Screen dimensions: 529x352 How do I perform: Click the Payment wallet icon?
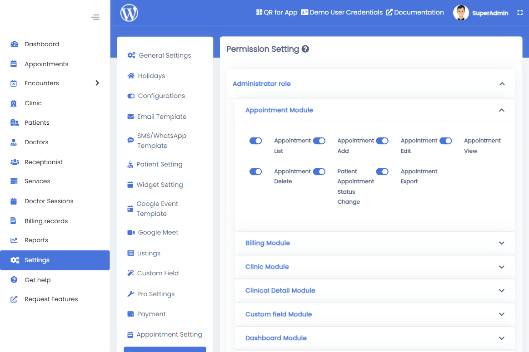130,314
